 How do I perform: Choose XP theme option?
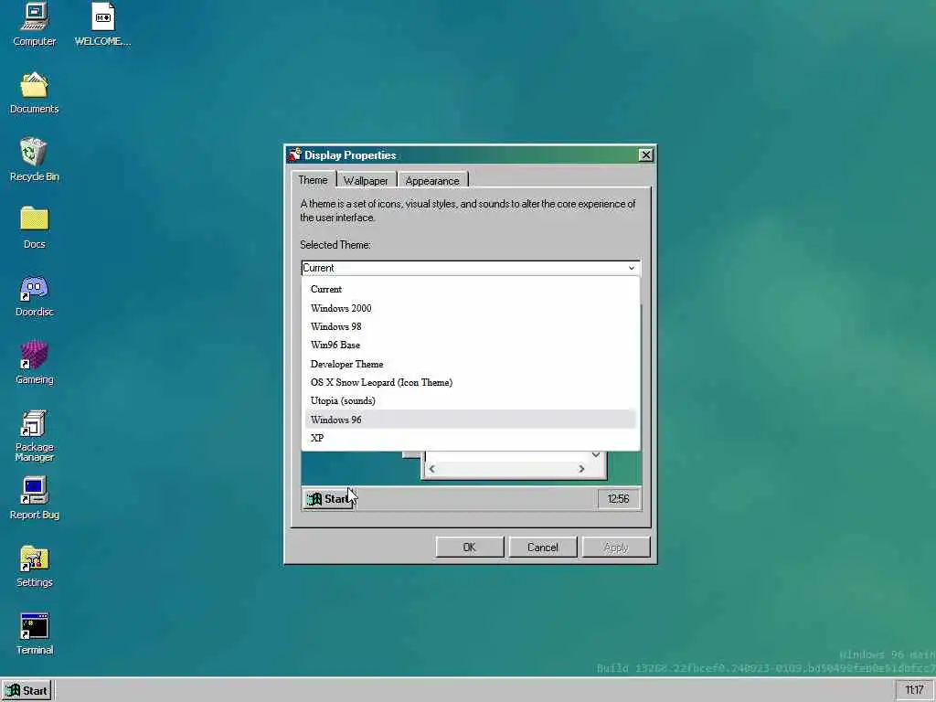click(471, 438)
